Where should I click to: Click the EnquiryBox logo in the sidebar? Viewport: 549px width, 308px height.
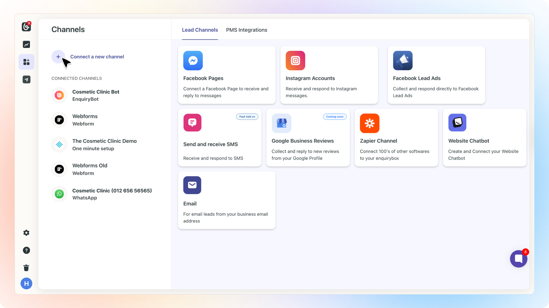pyautogui.click(x=26, y=27)
